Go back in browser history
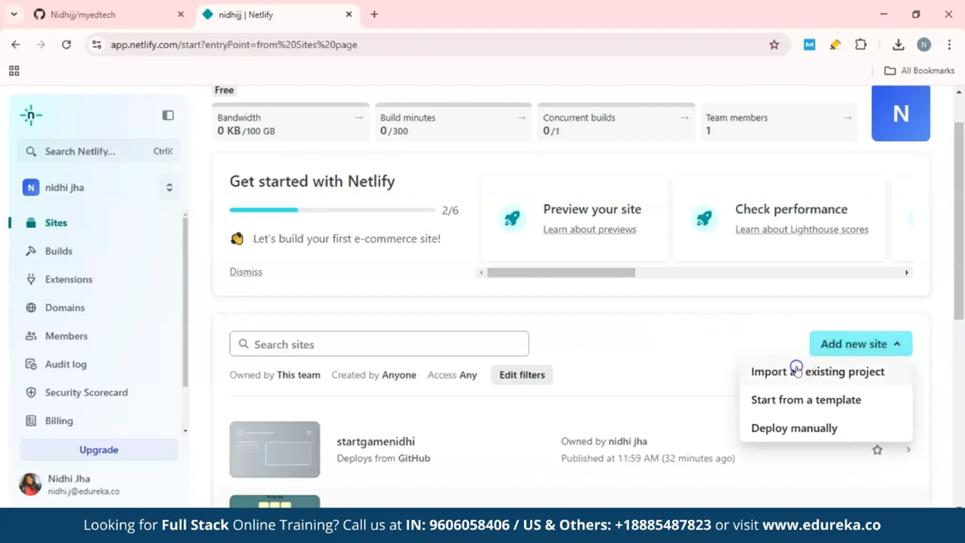This screenshot has height=543, width=965. [x=16, y=44]
